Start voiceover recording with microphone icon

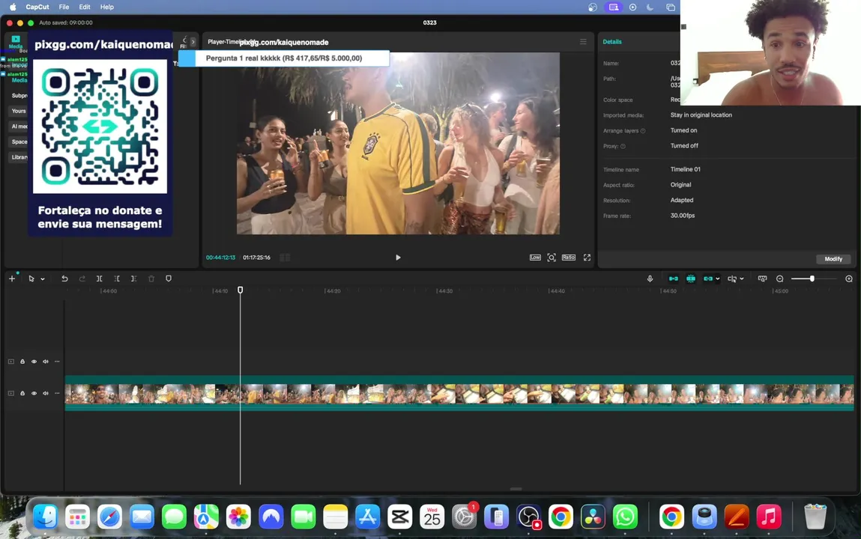click(650, 278)
